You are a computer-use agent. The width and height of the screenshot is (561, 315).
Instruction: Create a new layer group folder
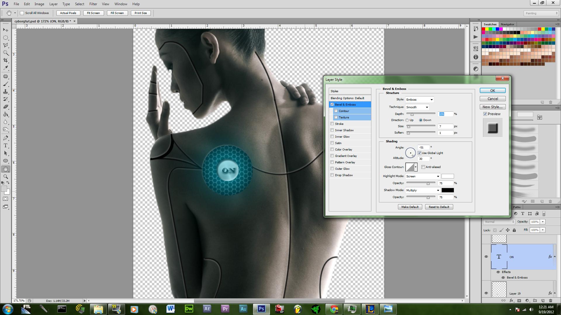[x=535, y=300]
